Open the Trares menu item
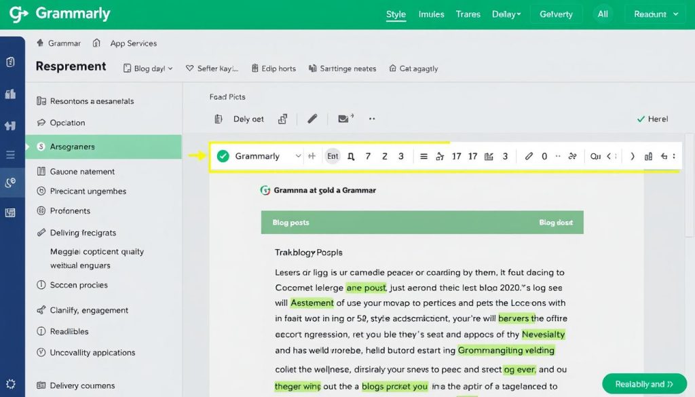 click(x=468, y=13)
